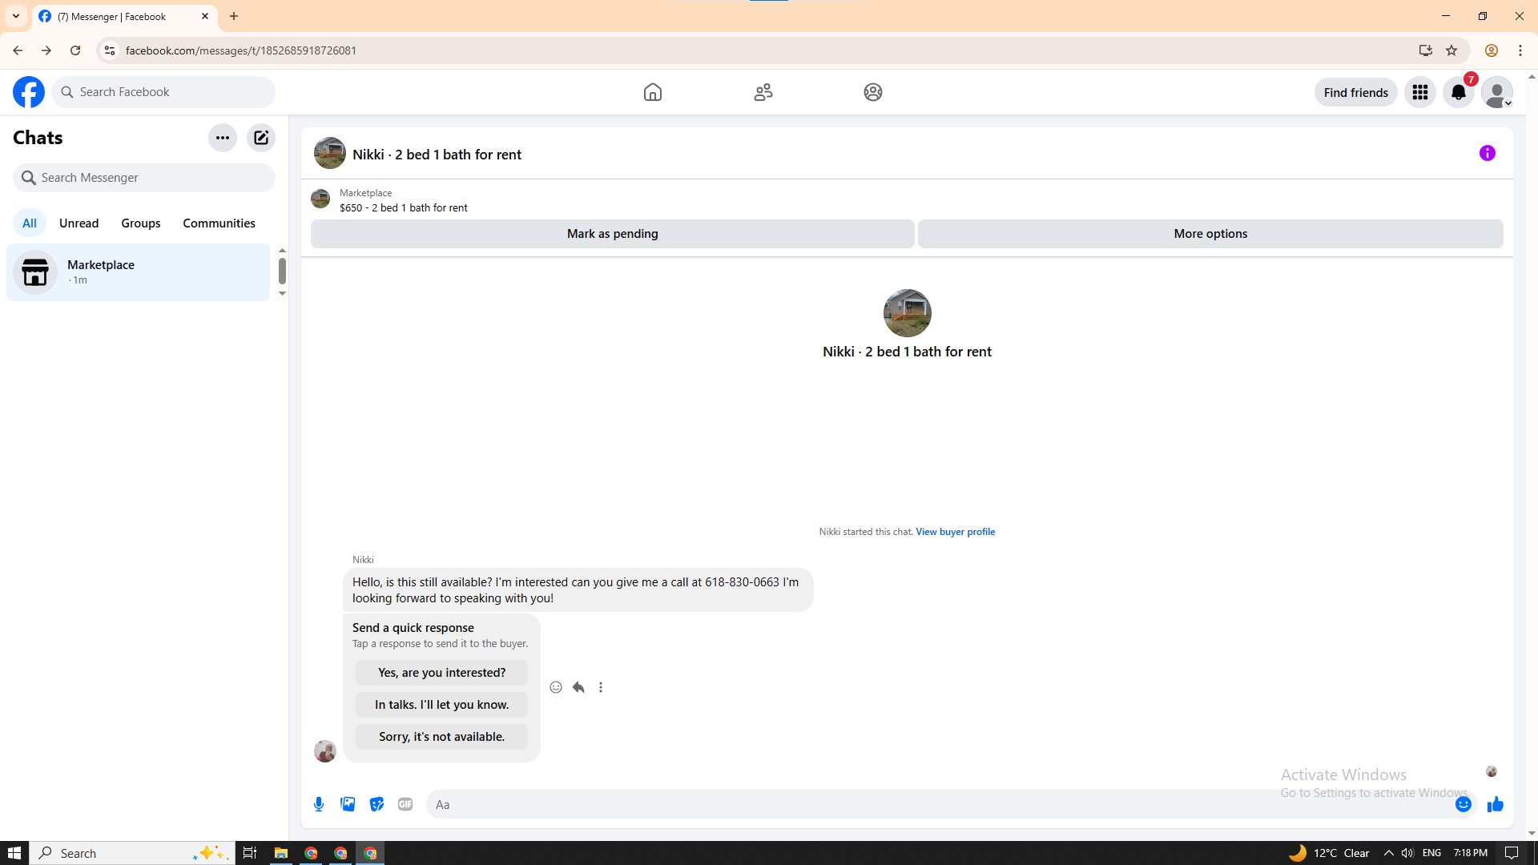Image resolution: width=1538 pixels, height=865 pixels.
Task: Compose a new message
Action: coord(261,138)
